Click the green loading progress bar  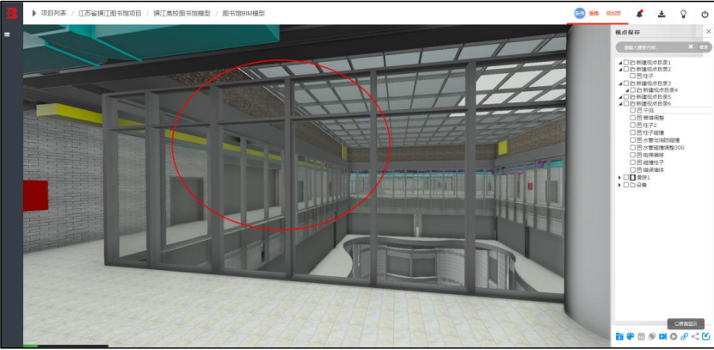coord(30,346)
